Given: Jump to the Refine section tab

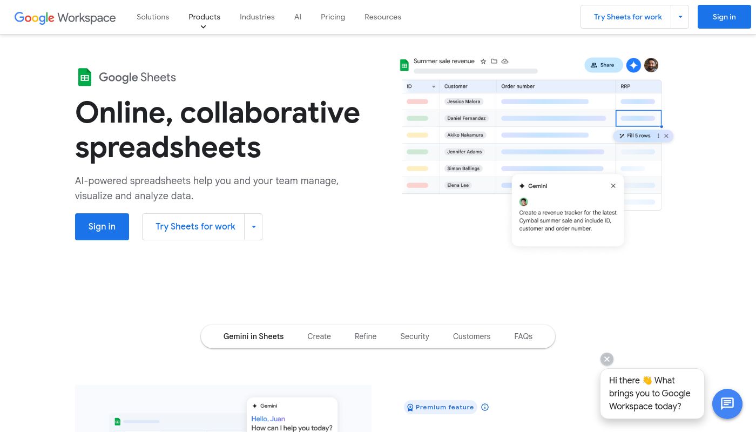Looking at the screenshot, I should (x=366, y=336).
